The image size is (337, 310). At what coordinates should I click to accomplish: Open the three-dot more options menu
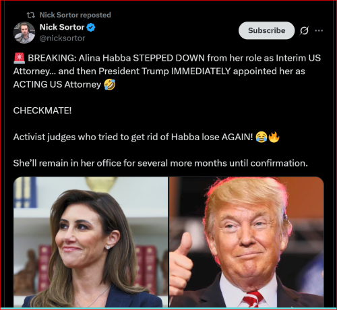(x=319, y=30)
